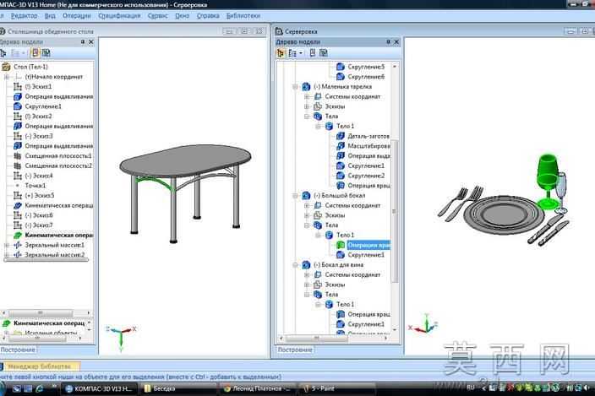This screenshot has width=595, height=396.
Task: Open the Редактор menu
Action: point(24,16)
